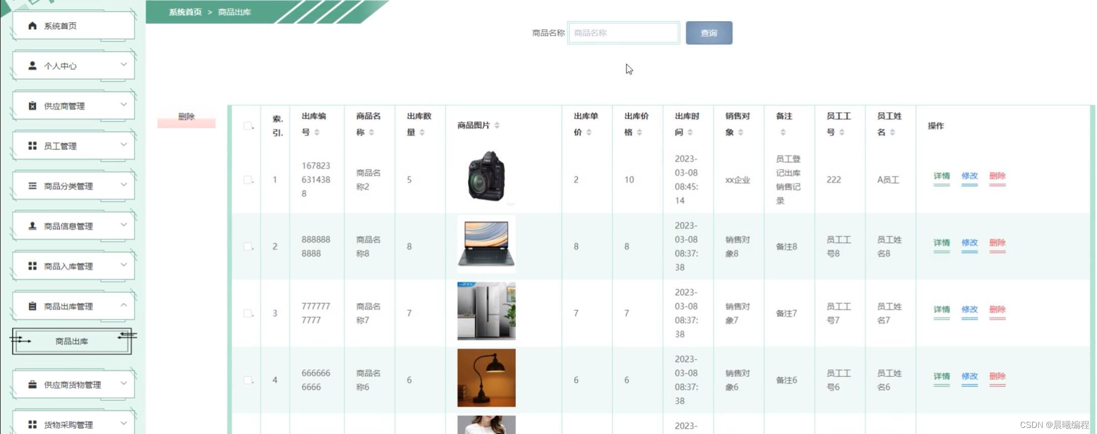
Task: Click 商品出库 in the breadcrumb
Action: (234, 12)
